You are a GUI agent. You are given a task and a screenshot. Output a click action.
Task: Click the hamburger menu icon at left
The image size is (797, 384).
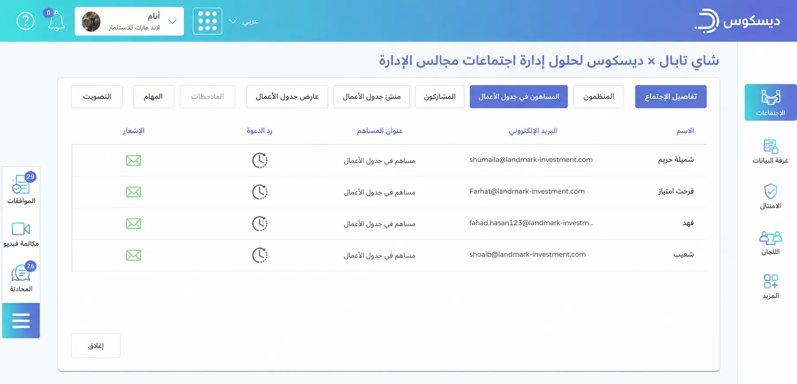point(21,321)
